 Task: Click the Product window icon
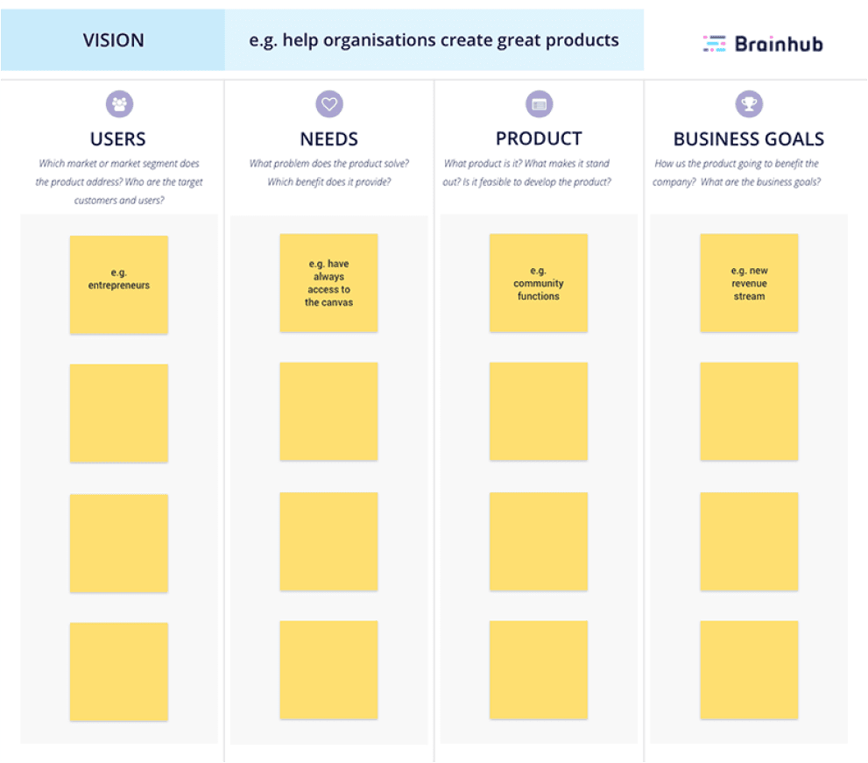pos(540,104)
